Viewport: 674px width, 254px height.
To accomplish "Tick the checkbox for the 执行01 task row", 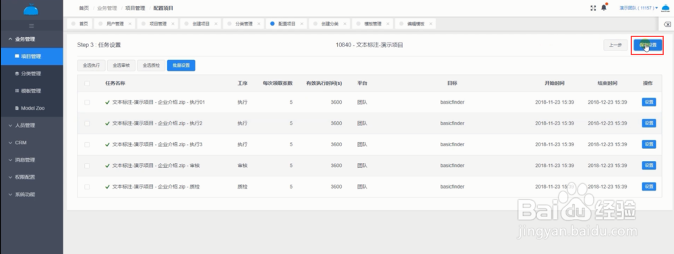I will point(87,102).
